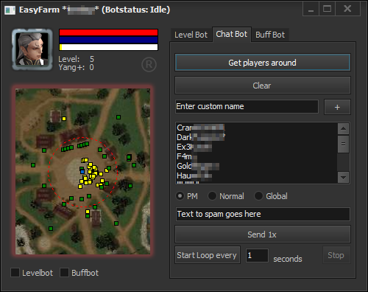Click the plus button to add custom name

(337, 107)
